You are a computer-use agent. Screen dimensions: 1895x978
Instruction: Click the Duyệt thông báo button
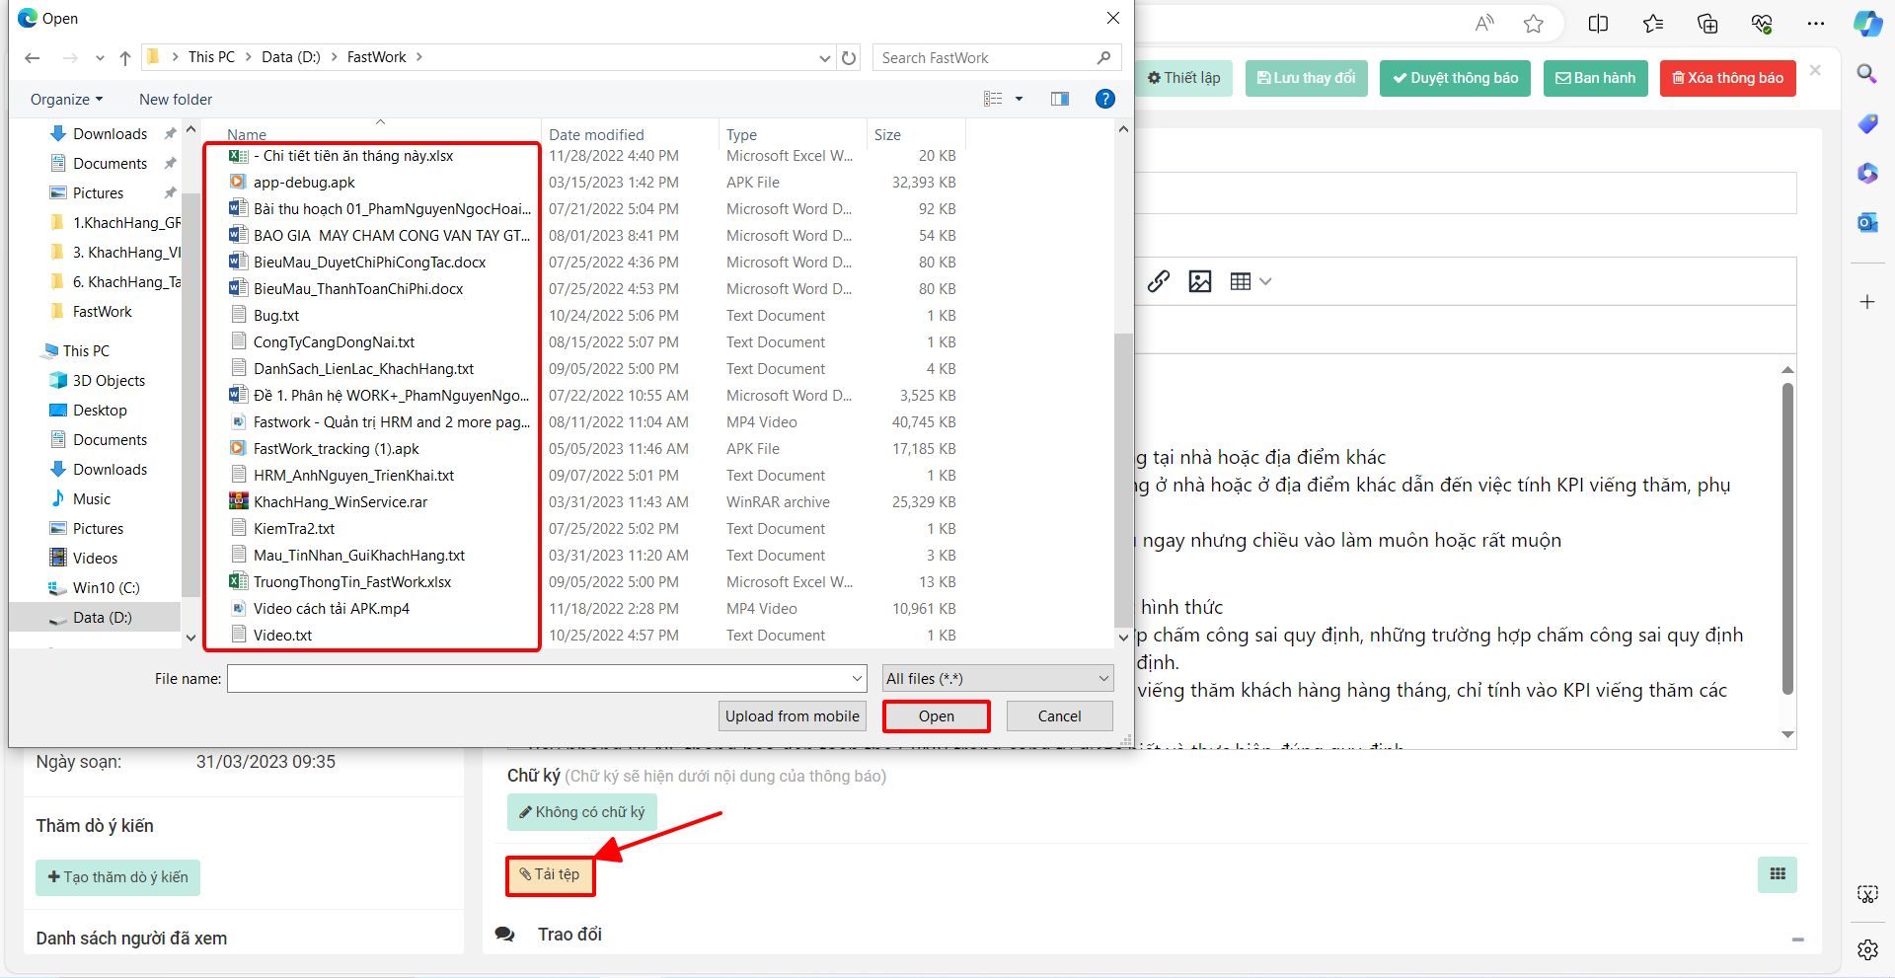coord(1456,78)
